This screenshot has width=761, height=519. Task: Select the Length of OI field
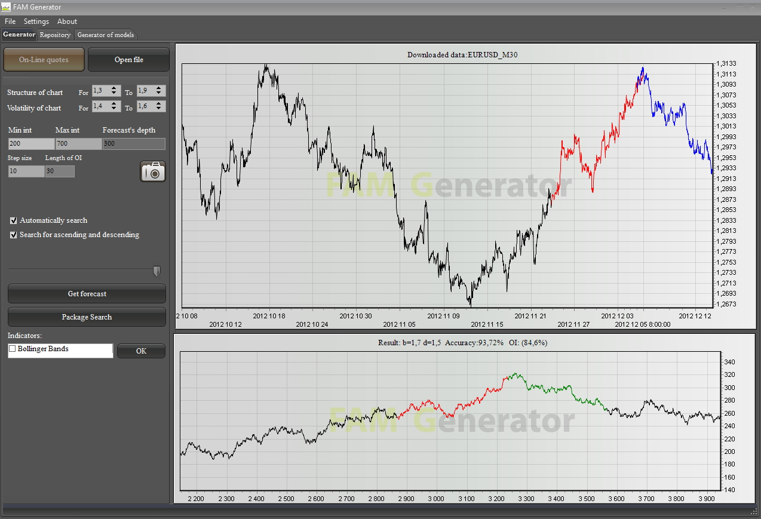click(60, 171)
